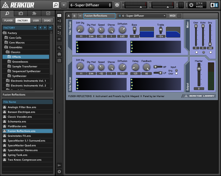The image size is (221, 176).
Task: Switch snapshot bank A
Action: tap(69, 16)
